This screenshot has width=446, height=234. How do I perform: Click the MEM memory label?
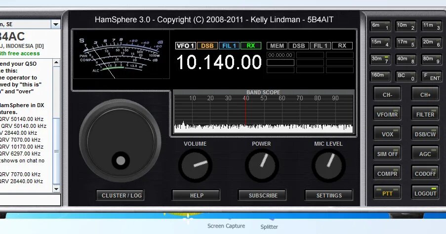click(277, 46)
